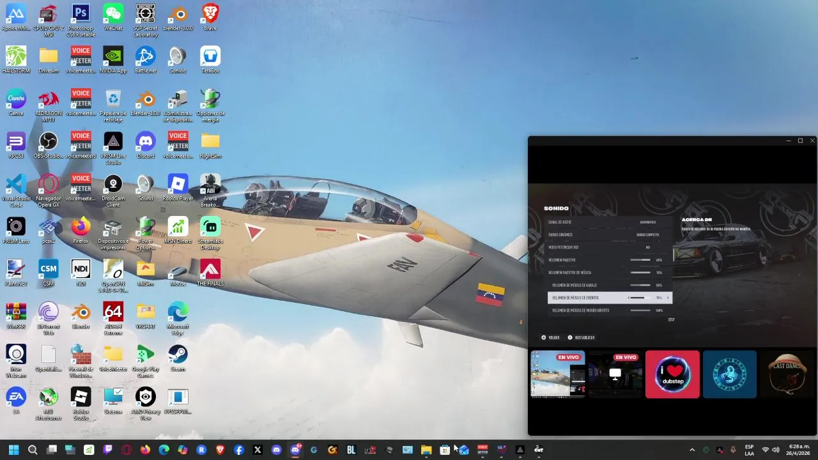
Task: Open the Brave browser desktop icon
Action: point(210,17)
